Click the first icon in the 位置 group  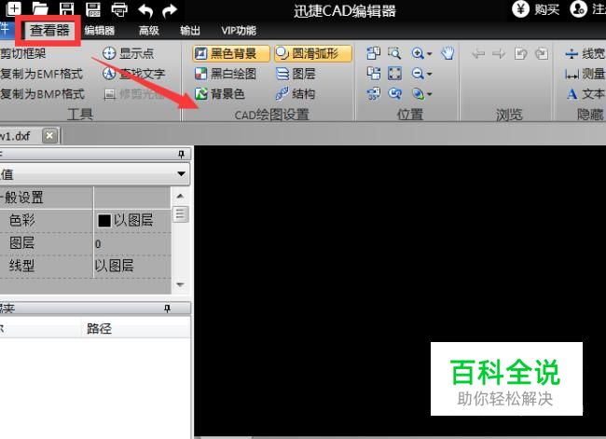373,53
